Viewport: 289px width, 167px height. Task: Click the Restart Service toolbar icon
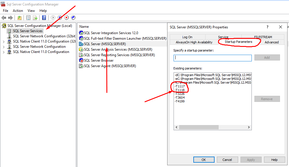tap(73, 18)
